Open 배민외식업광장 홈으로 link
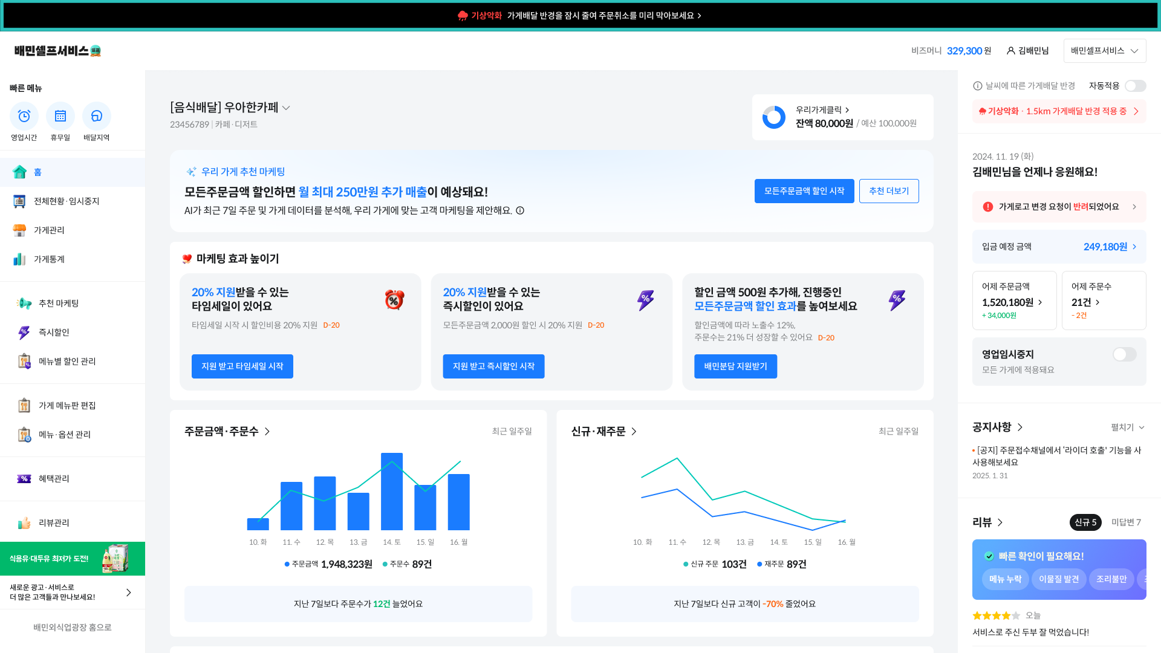The image size is (1161, 653). point(73,628)
